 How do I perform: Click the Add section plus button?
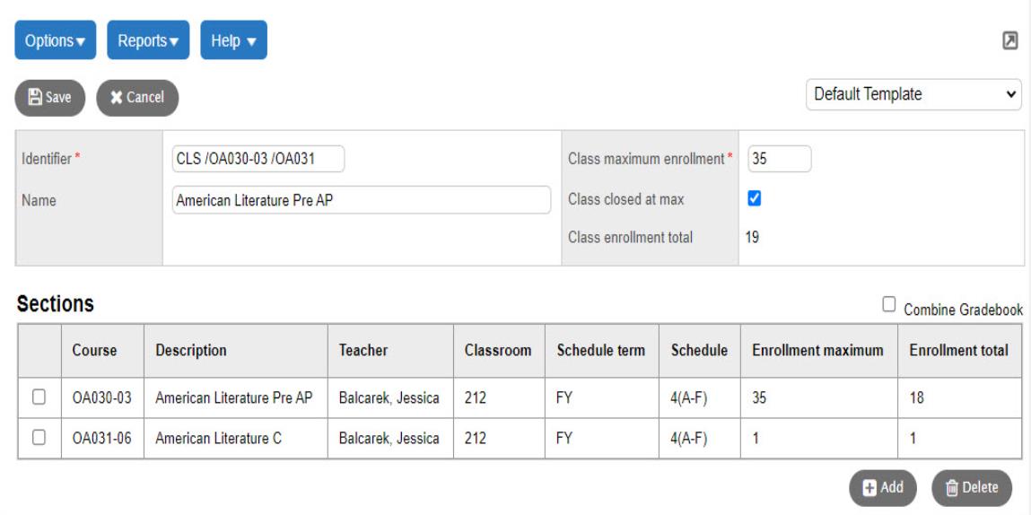(883, 487)
